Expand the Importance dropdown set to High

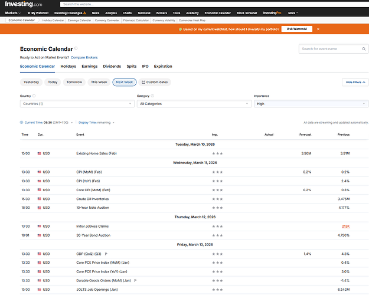point(311,104)
